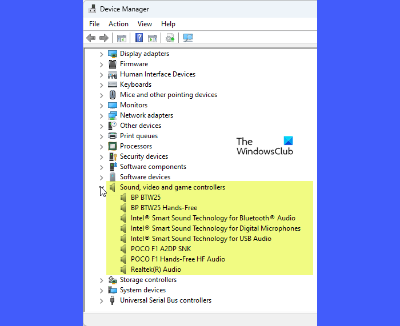The height and width of the screenshot is (326, 400).
Task: Click speaker icon beside BP BTW25 Hands-Free
Action: coord(123,208)
